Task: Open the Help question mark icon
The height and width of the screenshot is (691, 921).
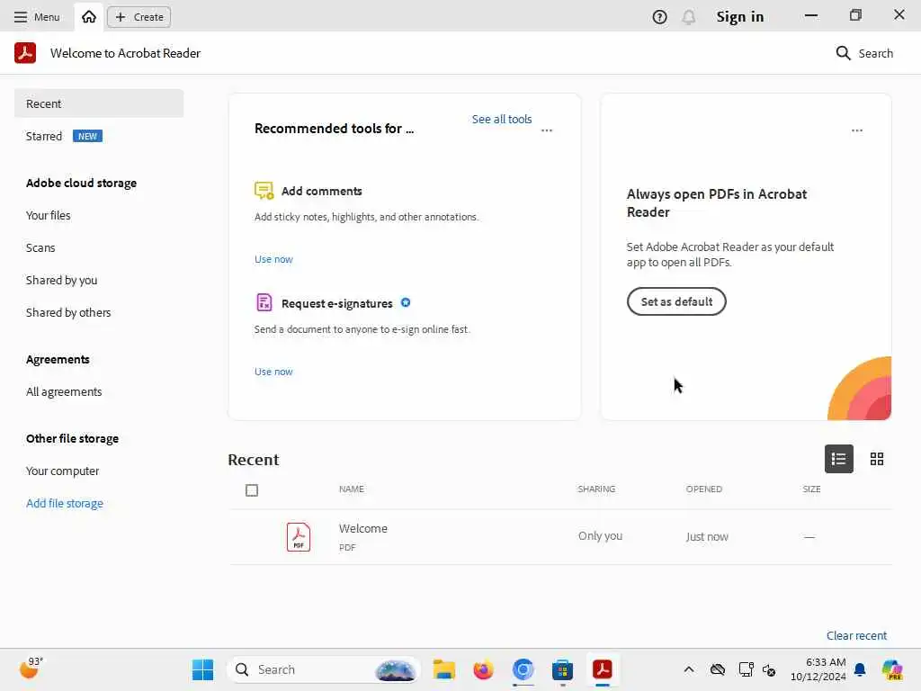Action: [x=659, y=17]
